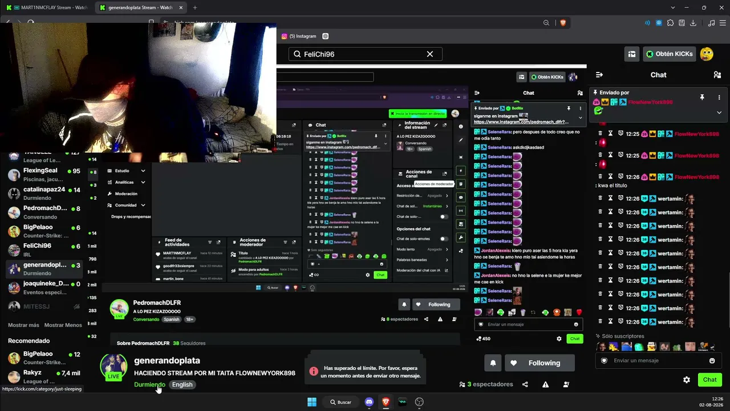Unpin the pinned chat message
The image size is (730, 411).
(702, 98)
